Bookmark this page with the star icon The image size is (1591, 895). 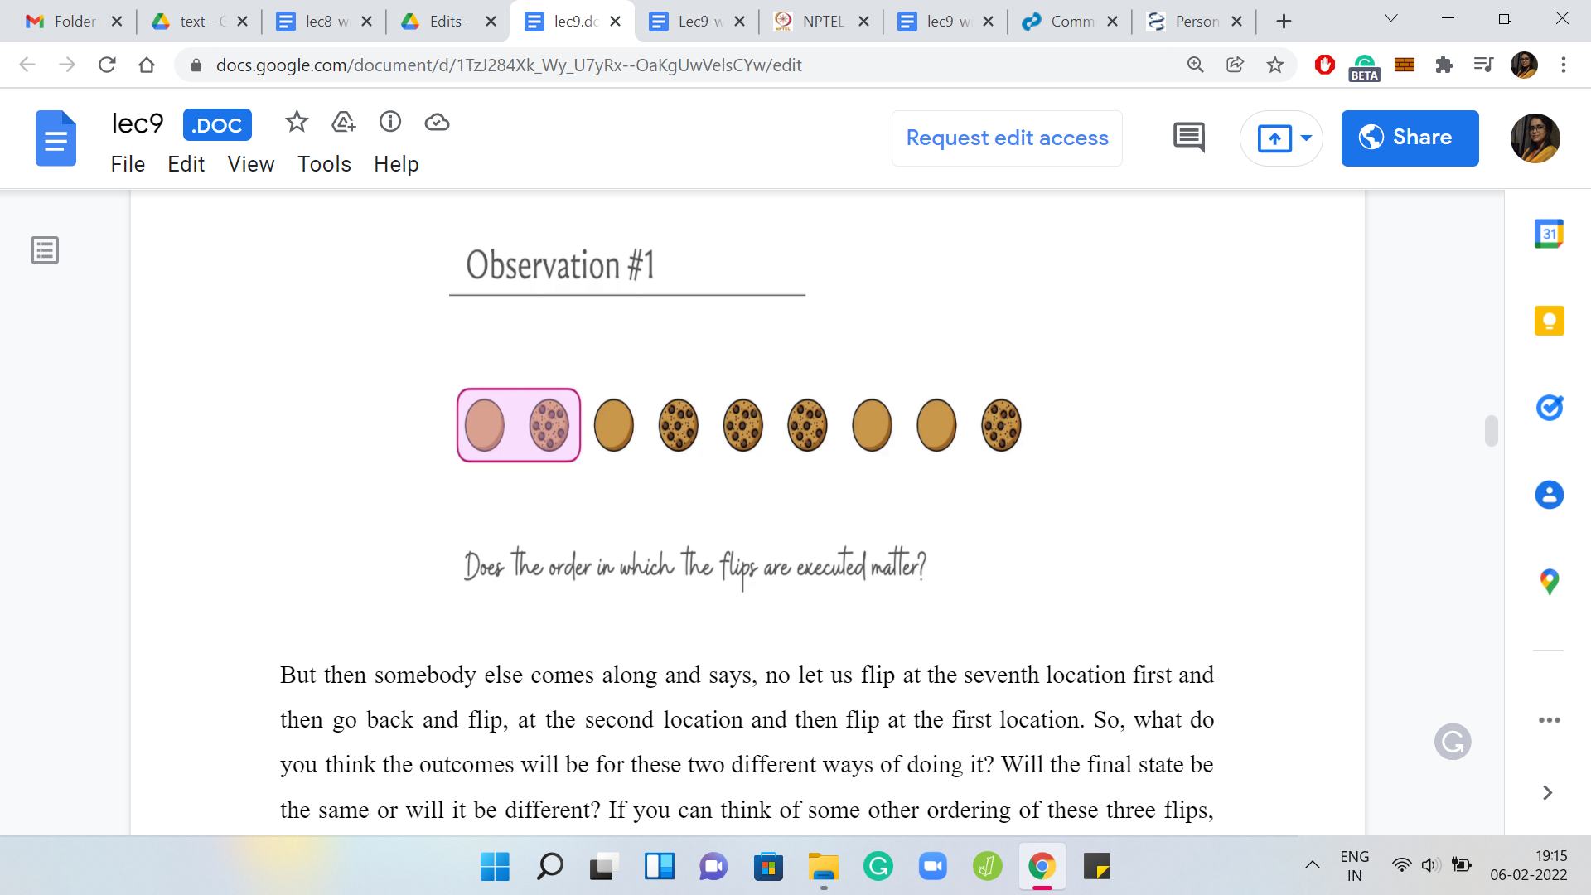[x=1275, y=65]
